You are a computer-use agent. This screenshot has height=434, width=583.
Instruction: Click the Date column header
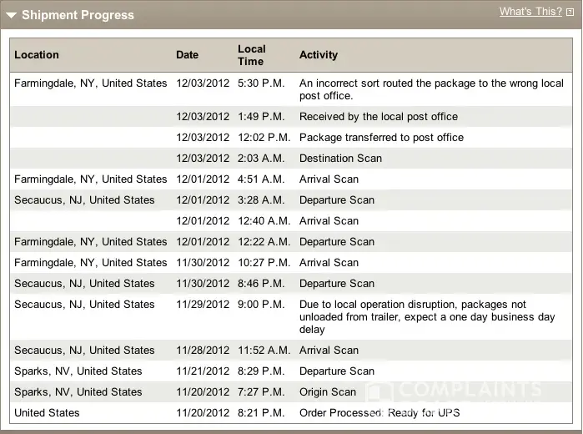[187, 55]
